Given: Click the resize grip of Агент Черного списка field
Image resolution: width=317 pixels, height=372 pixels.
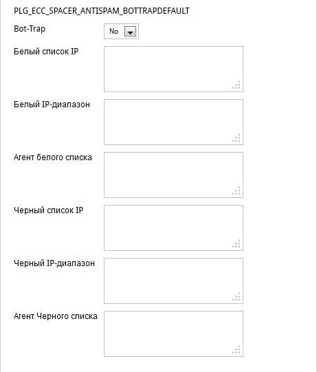Looking at the screenshot, I should [237, 349].
